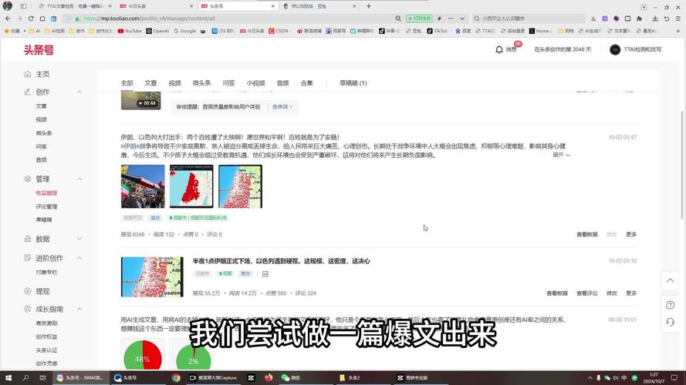Open the CSDN bookmark
This screenshot has width=686, height=385.
point(279,31)
